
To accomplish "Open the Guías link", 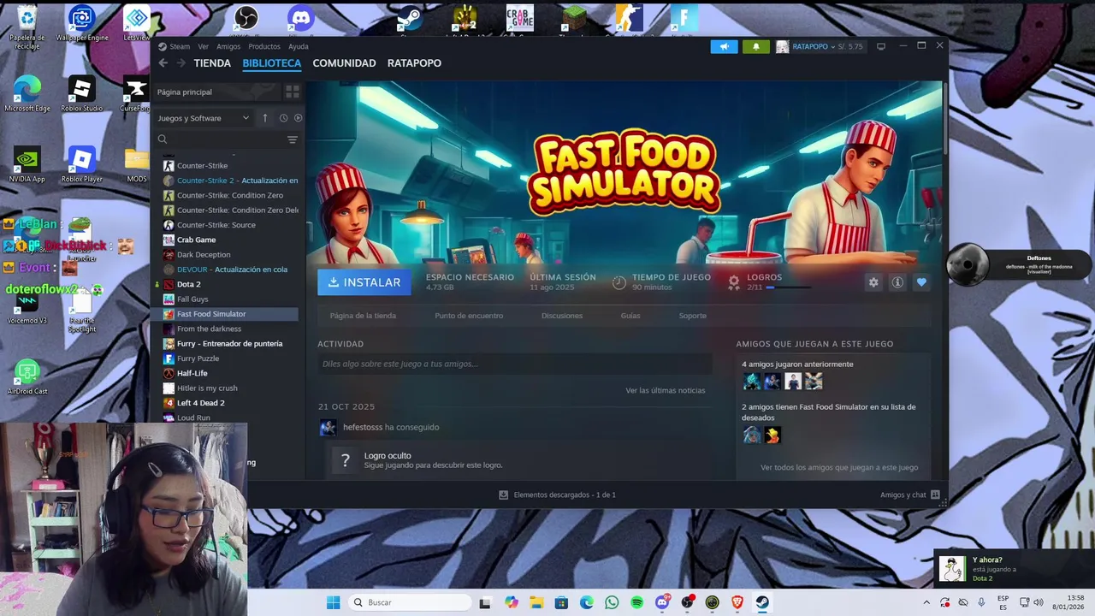I will coord(630,316).
